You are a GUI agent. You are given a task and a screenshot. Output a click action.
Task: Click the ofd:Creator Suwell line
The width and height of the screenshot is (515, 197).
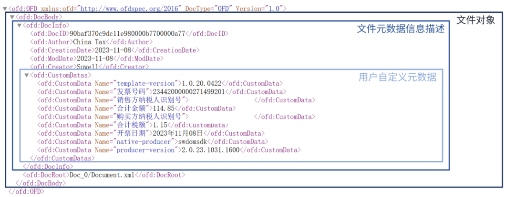click(x=90, y=67)
